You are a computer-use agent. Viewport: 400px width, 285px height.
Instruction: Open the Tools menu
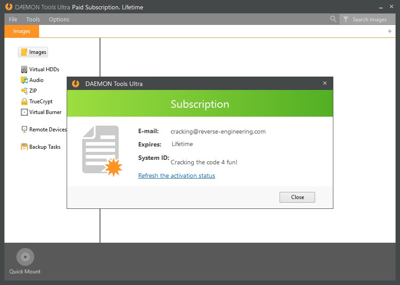[33, 20]
